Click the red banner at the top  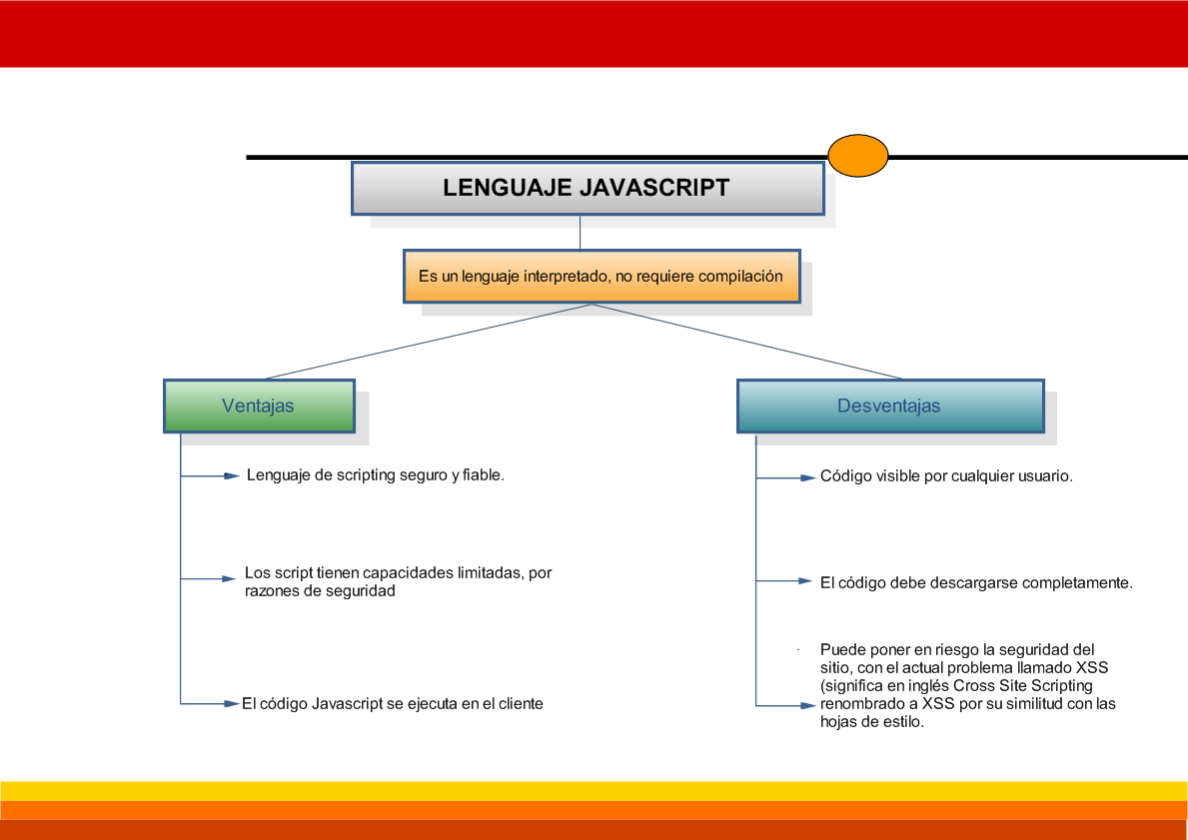point(594,33)
